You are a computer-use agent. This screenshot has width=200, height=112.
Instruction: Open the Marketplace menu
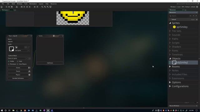pyautogui.click(x=33, y=4)
